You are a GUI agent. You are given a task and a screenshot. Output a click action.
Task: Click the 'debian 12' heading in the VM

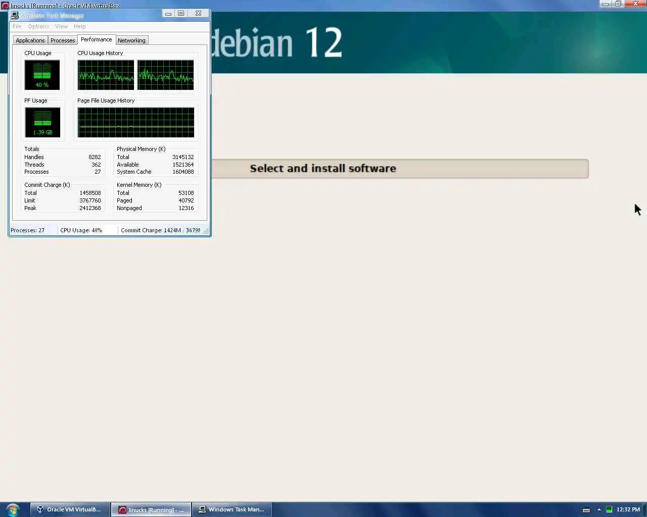click(x=277, y=42)
